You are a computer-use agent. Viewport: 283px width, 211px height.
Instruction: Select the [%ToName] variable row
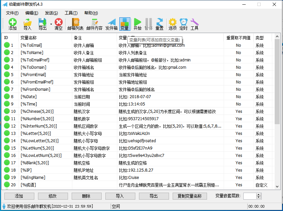(x=138, y=53)
